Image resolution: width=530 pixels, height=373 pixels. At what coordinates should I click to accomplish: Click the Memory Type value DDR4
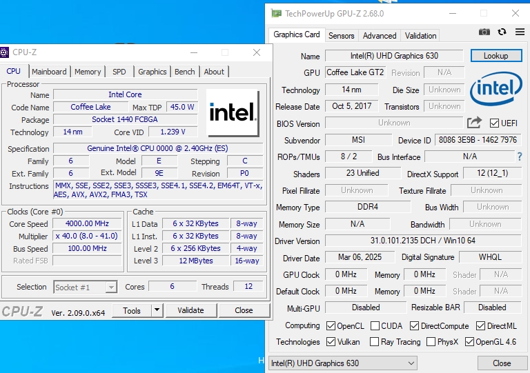(x=368, y=207)
